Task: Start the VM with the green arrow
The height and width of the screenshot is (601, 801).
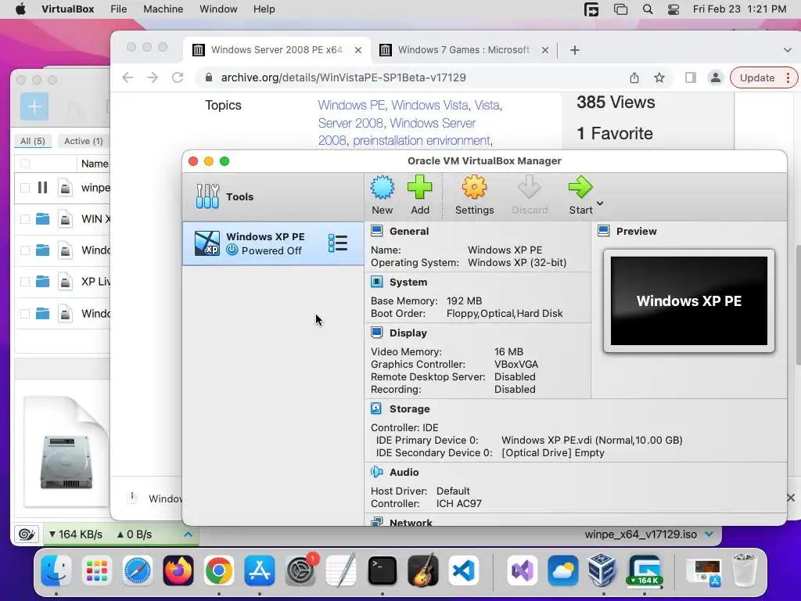Action: 580,187
